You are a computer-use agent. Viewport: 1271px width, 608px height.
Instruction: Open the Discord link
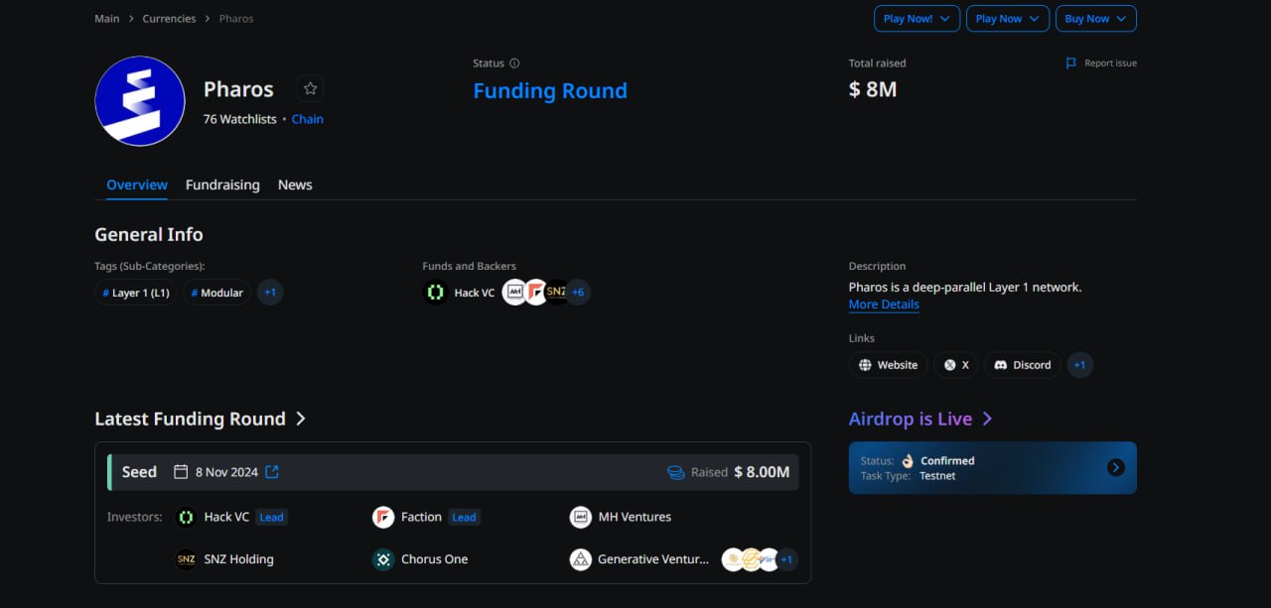pos(1023,365)
